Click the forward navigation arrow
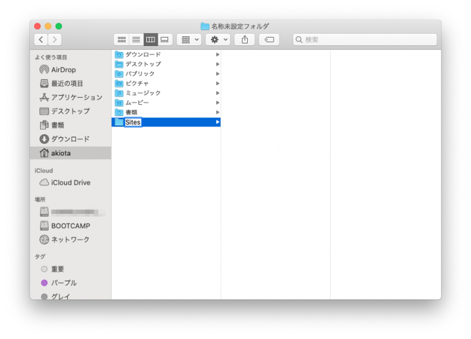 pos(55,40)
